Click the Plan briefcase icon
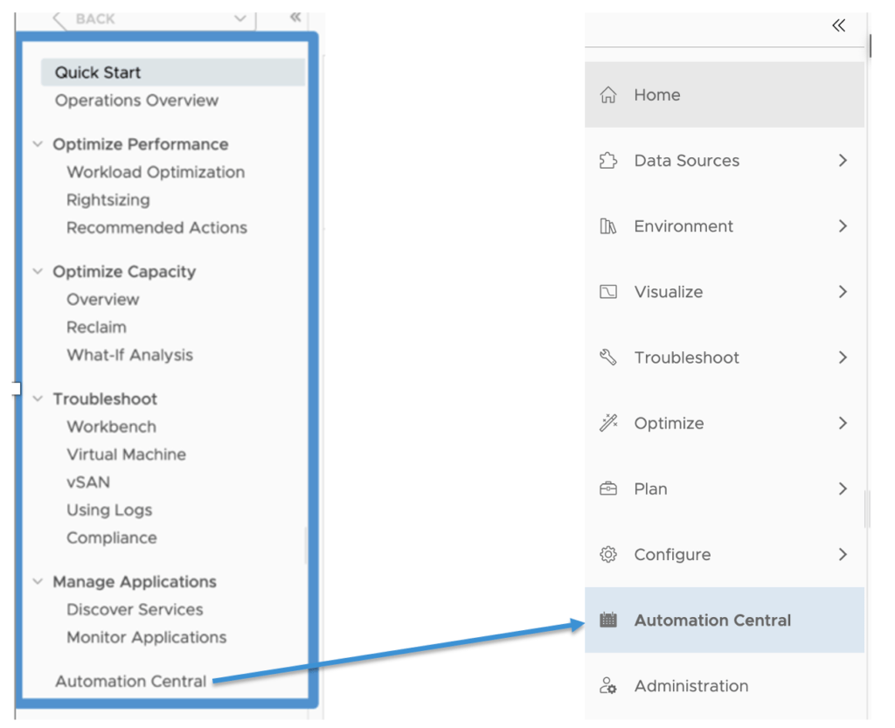The height and width of the screenshot is (728, 895). (608, 489)
